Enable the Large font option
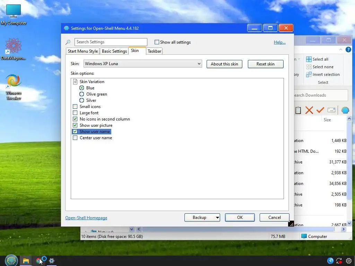This screenshot has width=355, height=266. pos(75,113)
